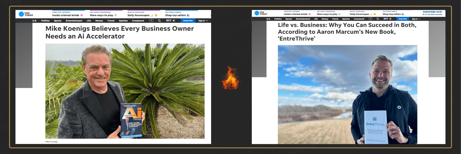Open Opinion section on EntreThrive page
This screenshot has width=461, height=154.
346,19
